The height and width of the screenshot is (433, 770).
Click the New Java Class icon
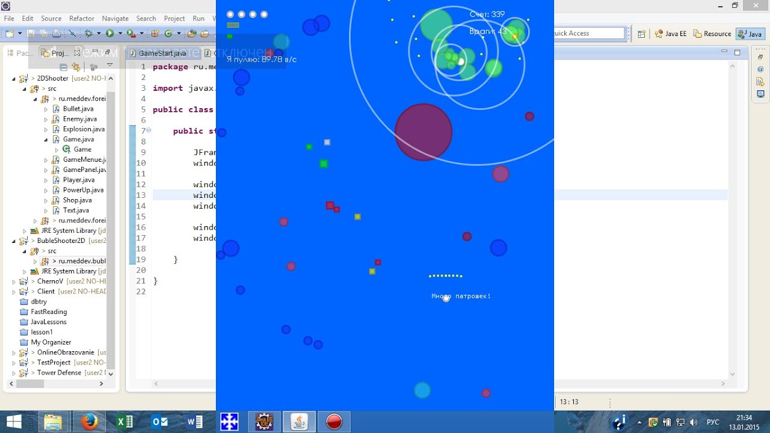click(x=169, y=34)
